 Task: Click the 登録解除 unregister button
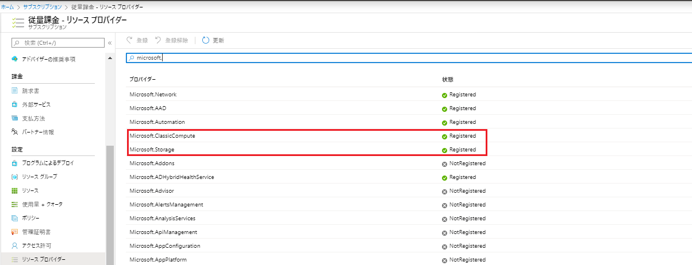tap(172, 40)
